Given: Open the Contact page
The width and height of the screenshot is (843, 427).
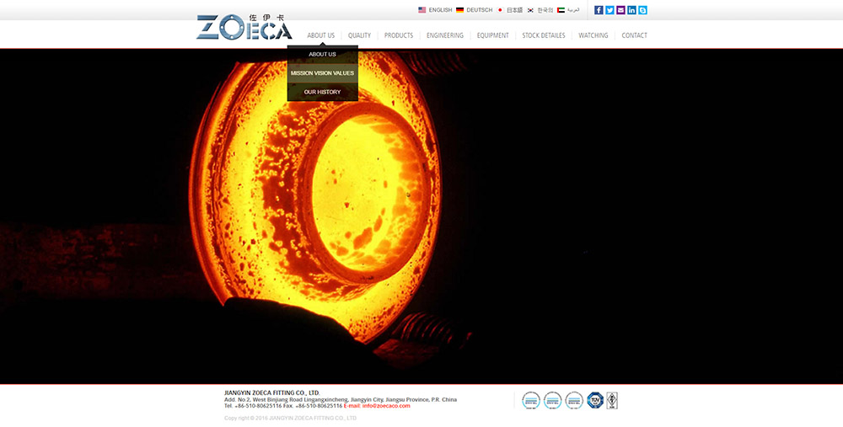Looking at the screenshot, I should (x=634, y=35).
